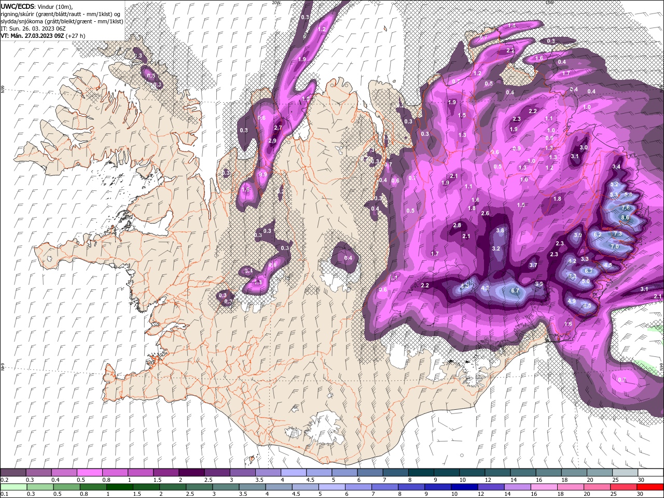Click the 7.0 precipitation value on the map

(615, 247)
